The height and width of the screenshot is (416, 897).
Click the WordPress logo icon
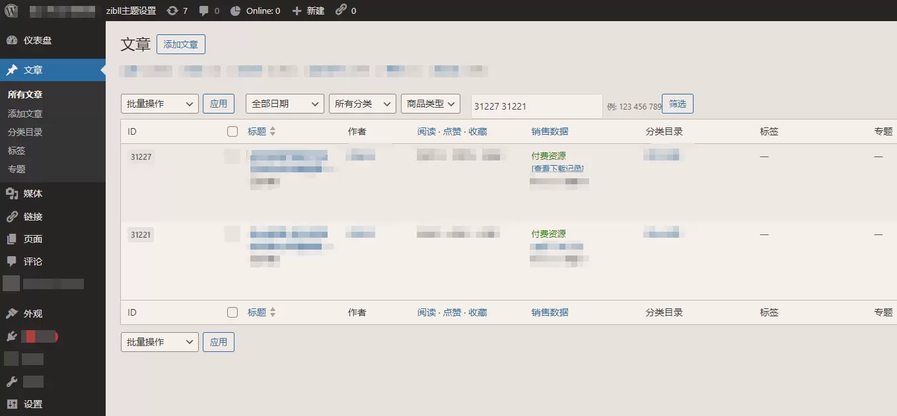click(11, 11)
